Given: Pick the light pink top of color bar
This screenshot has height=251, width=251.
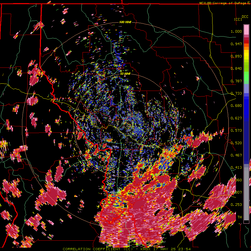Looking at the screenshot, I should 246,30.
